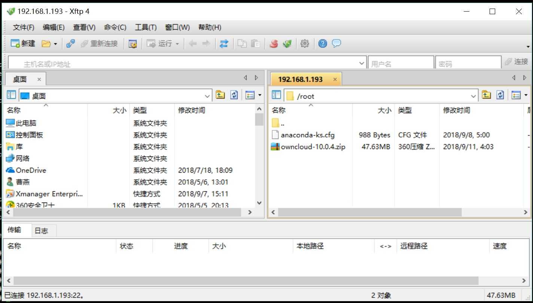Open the session properties icon in toolbar
This screenshot has height=303, width=533.
click(133, 44)
